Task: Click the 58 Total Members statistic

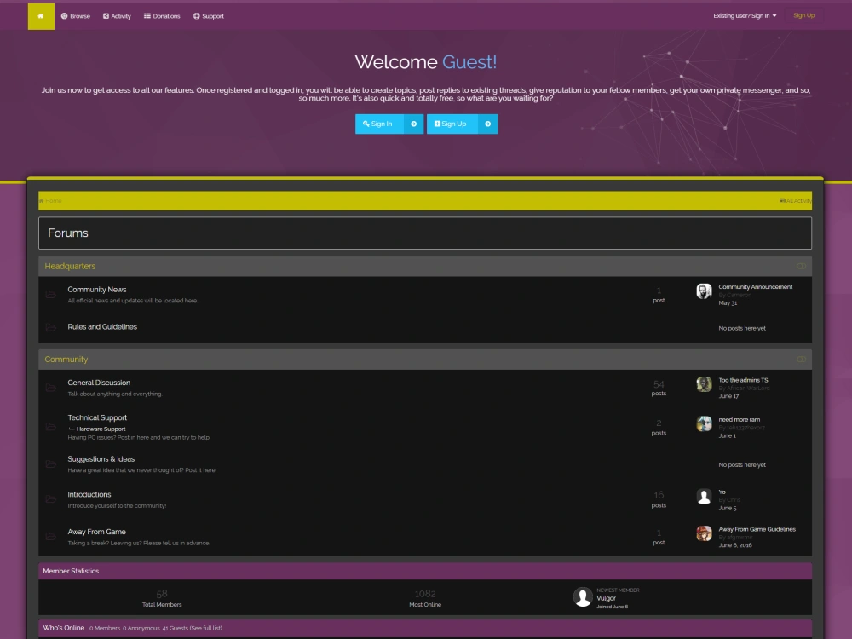Action: (x=162, y=598)
